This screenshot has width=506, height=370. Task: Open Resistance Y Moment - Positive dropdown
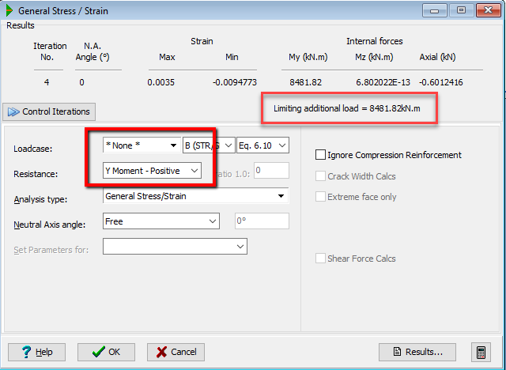tap(152, 171)
